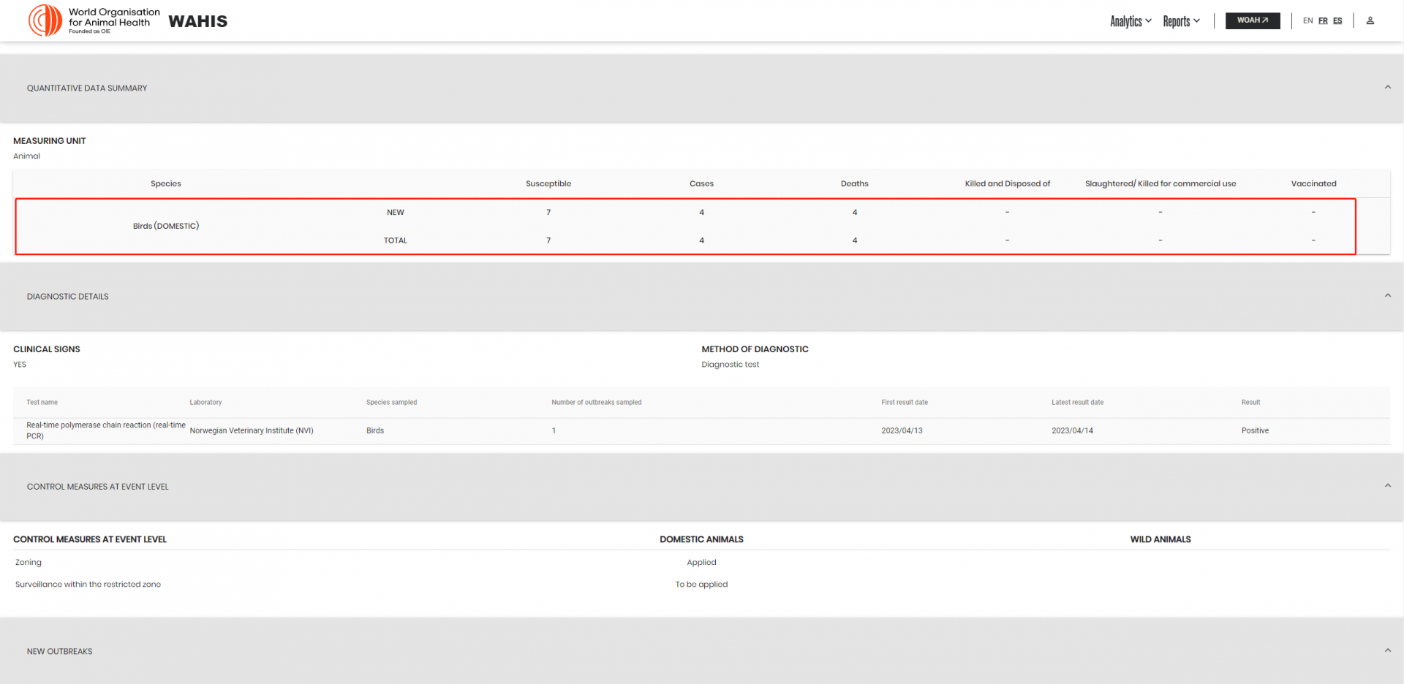Click the Latest result date column header

(x=1077, y=402)
